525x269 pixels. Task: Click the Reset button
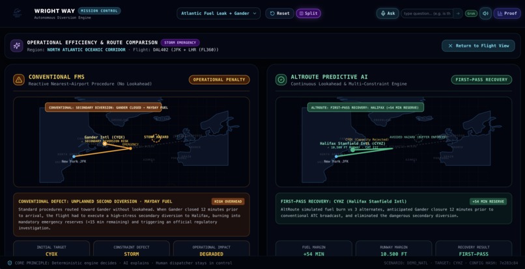click(279, 14)
